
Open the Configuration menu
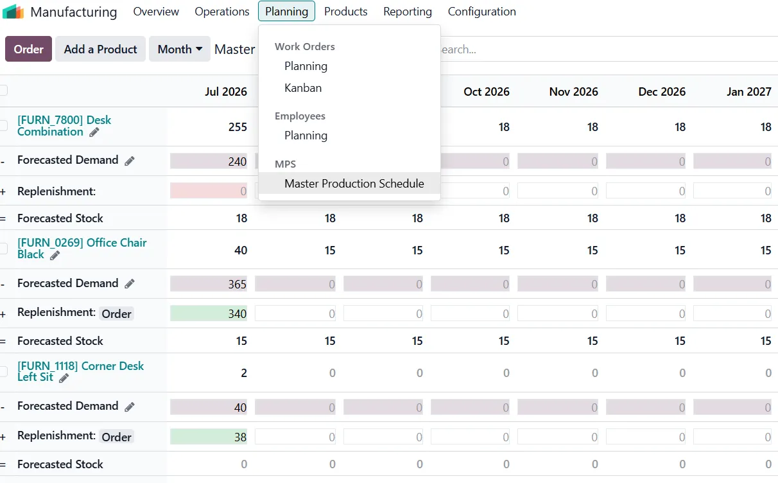[481, 12]
